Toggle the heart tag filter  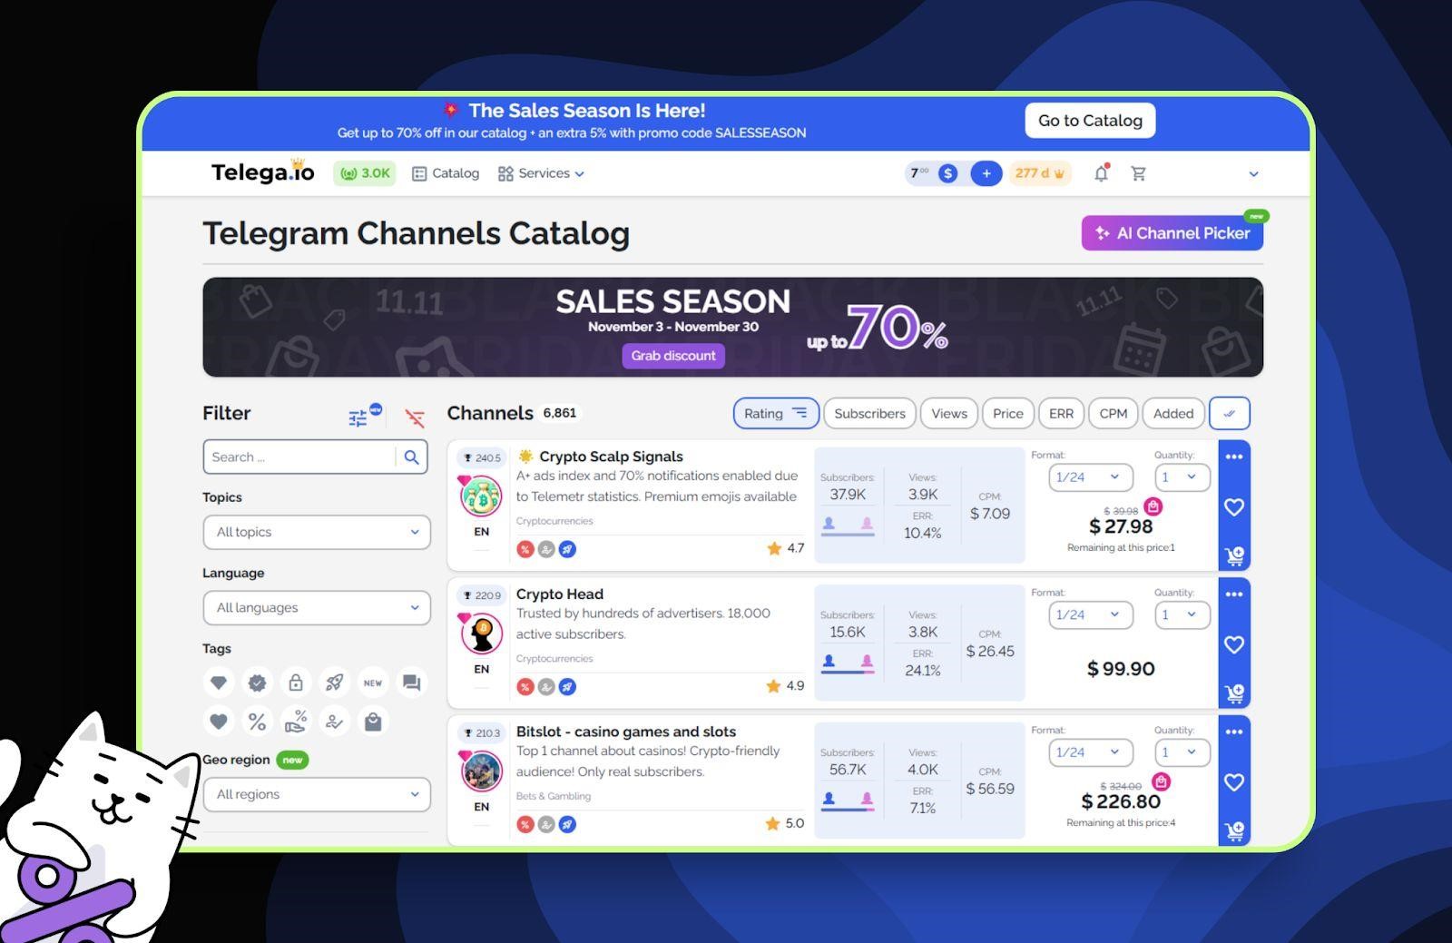(219, 722)
